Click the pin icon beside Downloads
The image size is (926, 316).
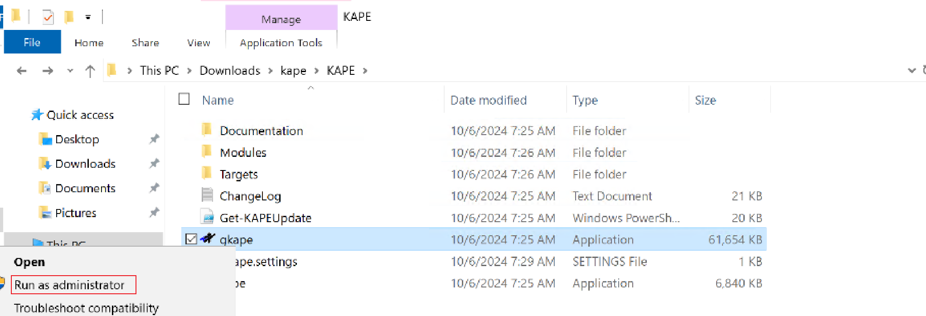click(x=154, y=163)
